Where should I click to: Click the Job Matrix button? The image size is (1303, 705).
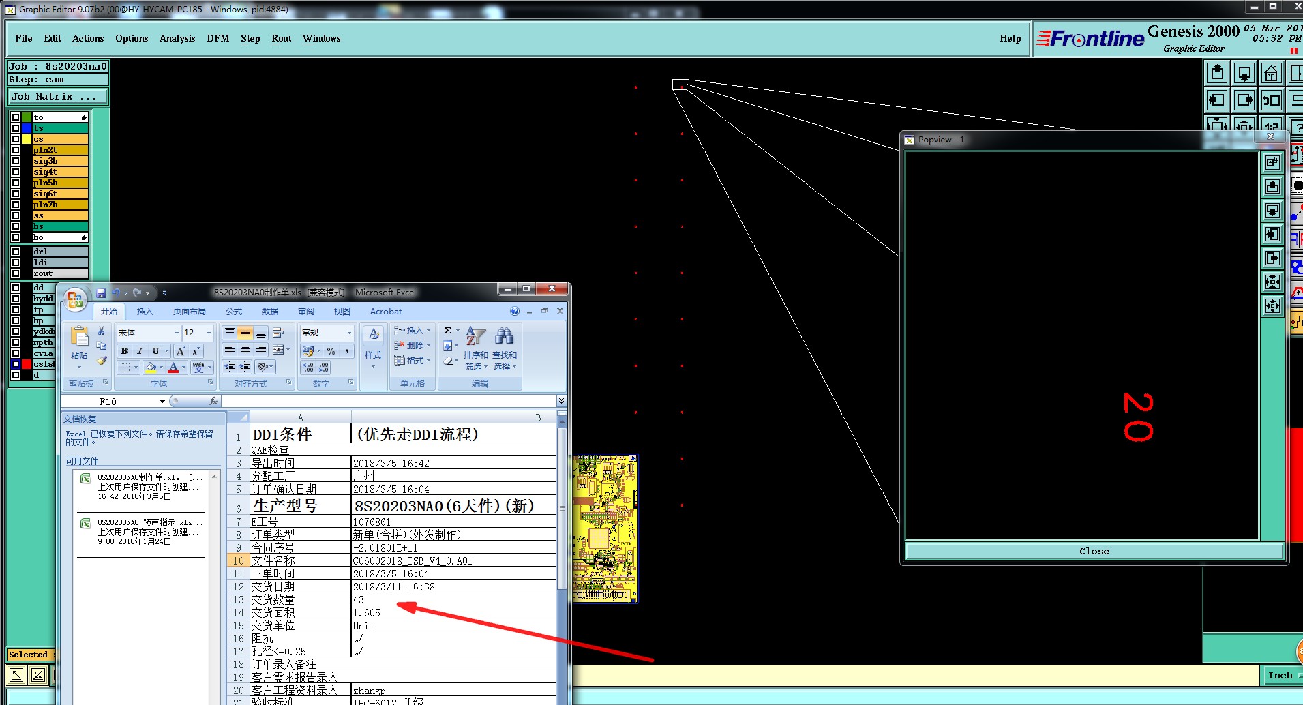[x=57, y=96]
